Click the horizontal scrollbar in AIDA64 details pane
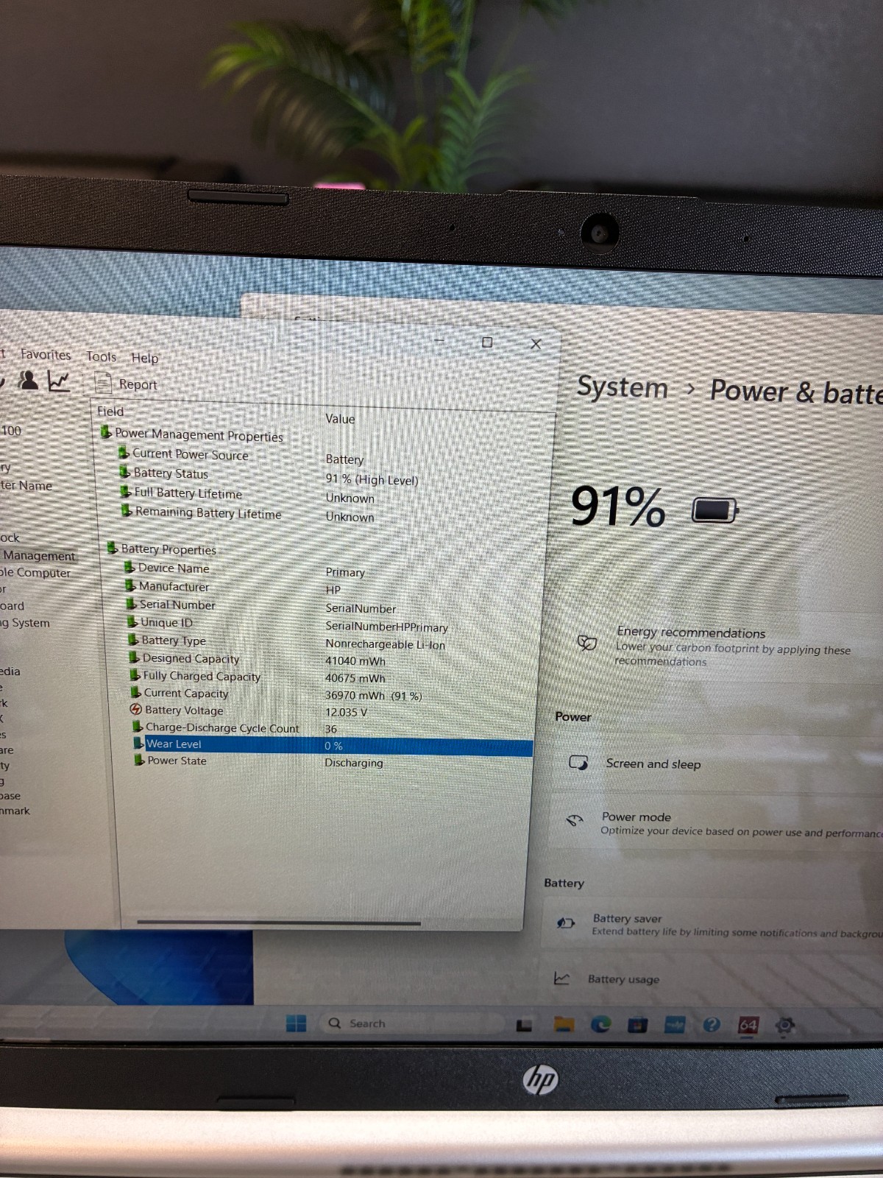This screenshot has height=1178, width=883. point(279,923)
